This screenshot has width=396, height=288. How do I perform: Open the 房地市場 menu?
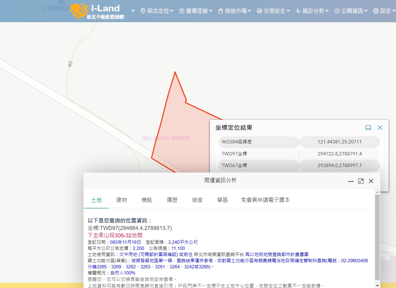click(235, 11)
